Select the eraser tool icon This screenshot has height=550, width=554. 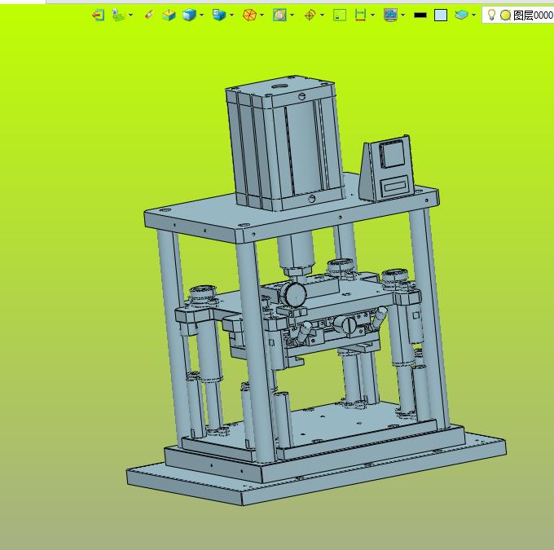pyautogui.click(x=149, y=15)
